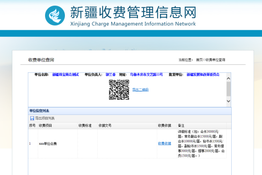Click the 收费项目 column header
The image size is (262, 175).
click(x=58, y=126)
